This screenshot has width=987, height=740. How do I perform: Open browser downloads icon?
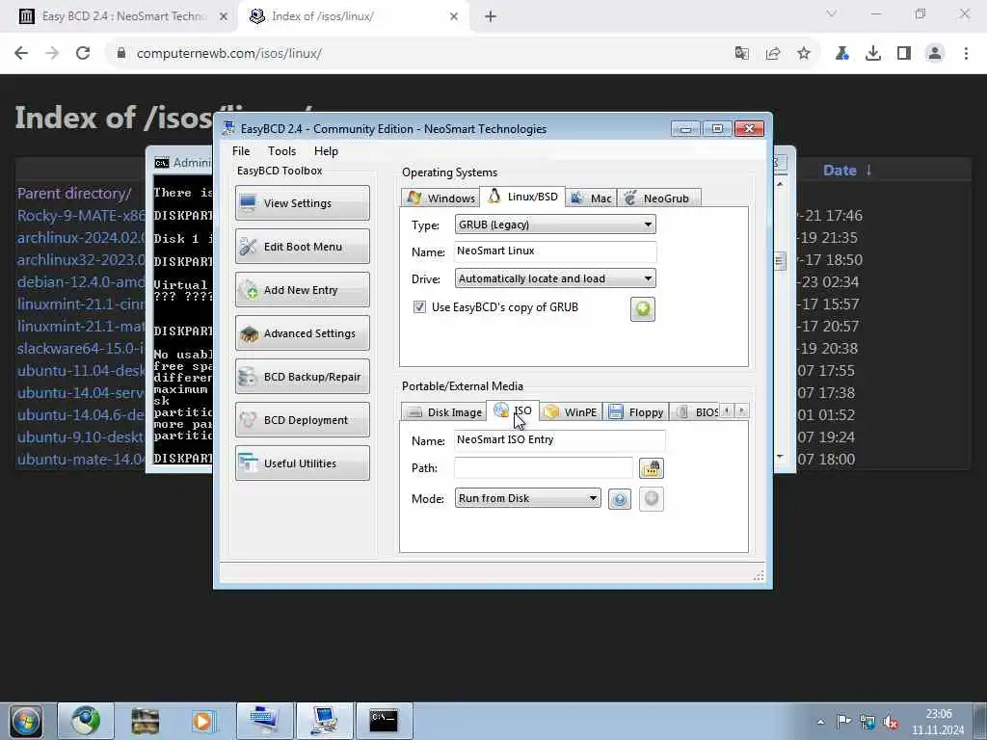873,54
